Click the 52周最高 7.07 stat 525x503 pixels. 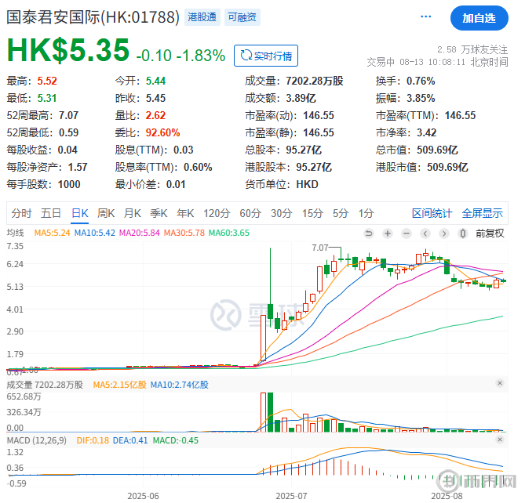pyautogui.click(x=42, y=115)
